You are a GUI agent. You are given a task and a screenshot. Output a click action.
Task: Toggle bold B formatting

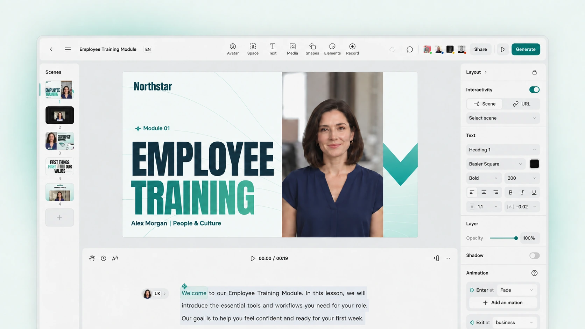[510, 192]
